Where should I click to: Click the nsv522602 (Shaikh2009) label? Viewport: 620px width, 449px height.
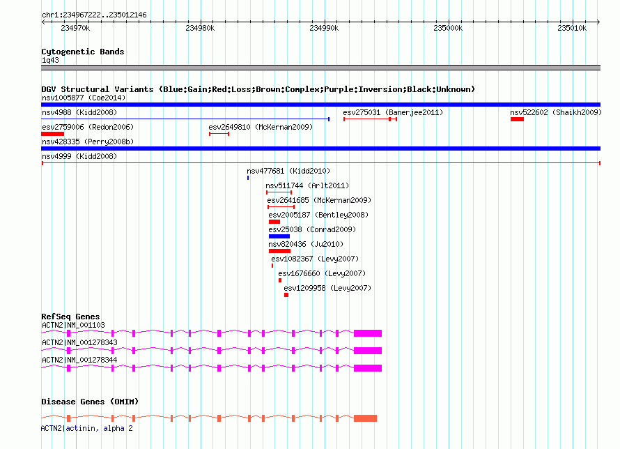[555, 112]
